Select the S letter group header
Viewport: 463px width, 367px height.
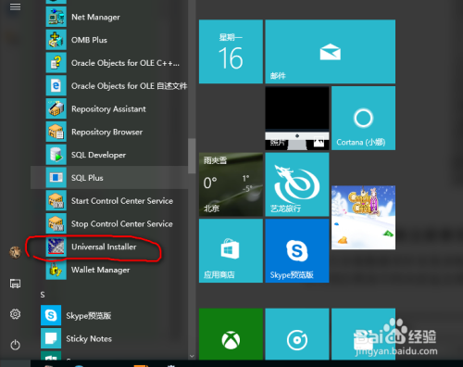tap(43, 295)
